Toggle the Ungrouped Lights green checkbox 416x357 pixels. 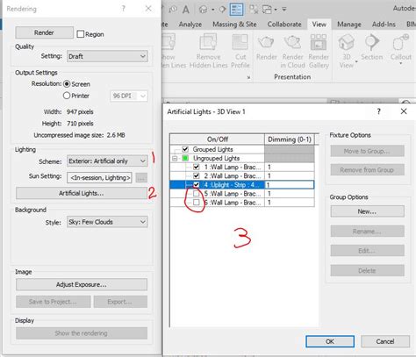(x=185, y=158)
